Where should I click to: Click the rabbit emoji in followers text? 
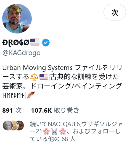pyautogui.click(x=54, y=131)
